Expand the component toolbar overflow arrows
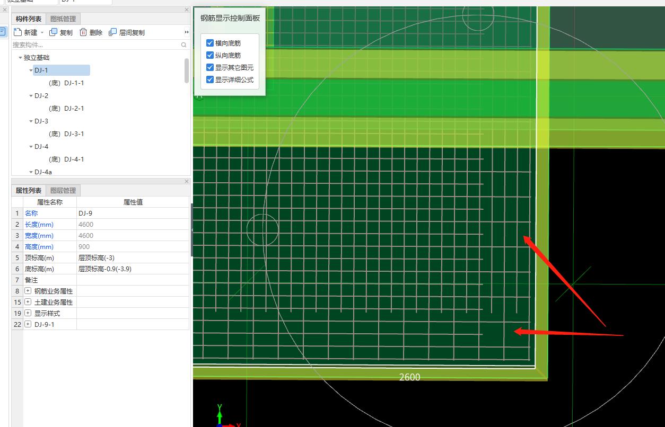 coord(187,32)
